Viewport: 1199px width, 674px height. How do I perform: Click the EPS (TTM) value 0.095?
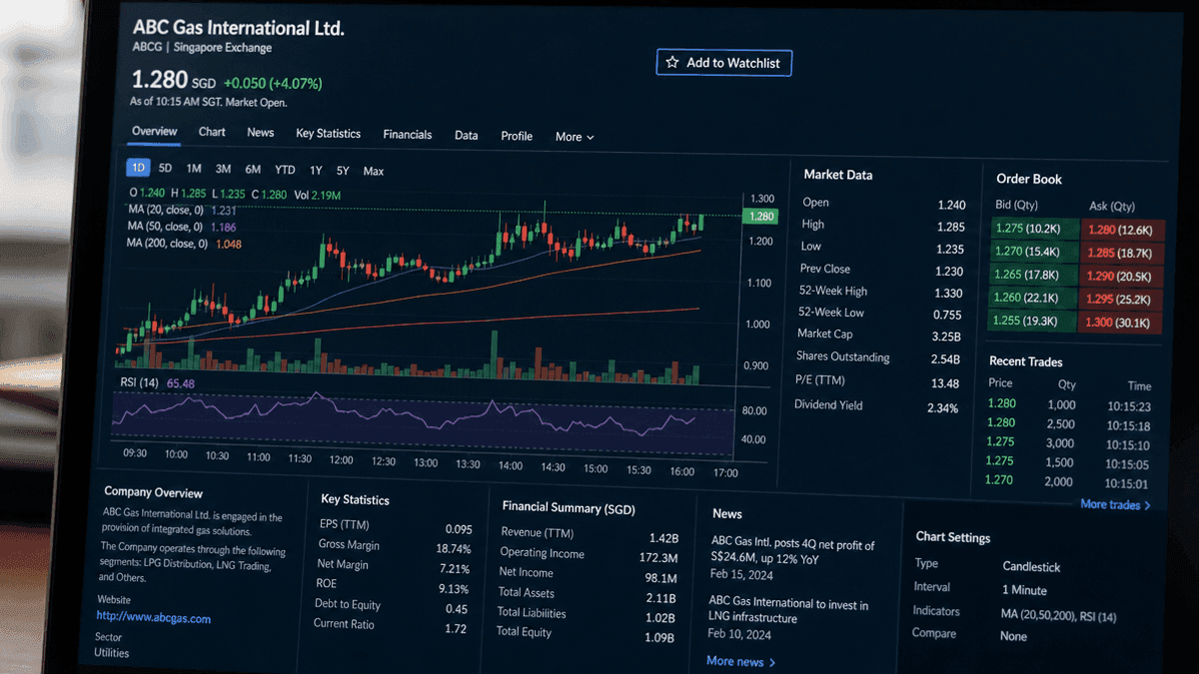pos(459,529)
